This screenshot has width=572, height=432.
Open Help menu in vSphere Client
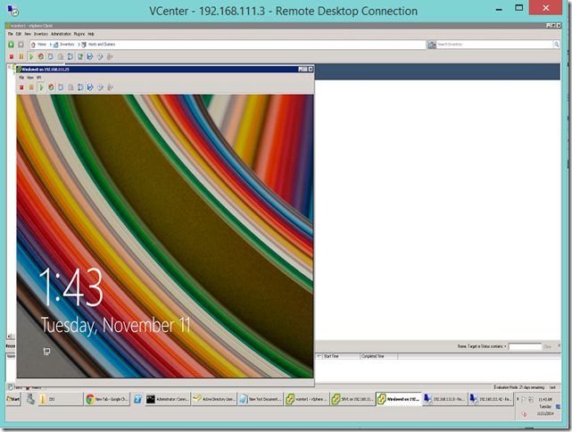point(91,34)
